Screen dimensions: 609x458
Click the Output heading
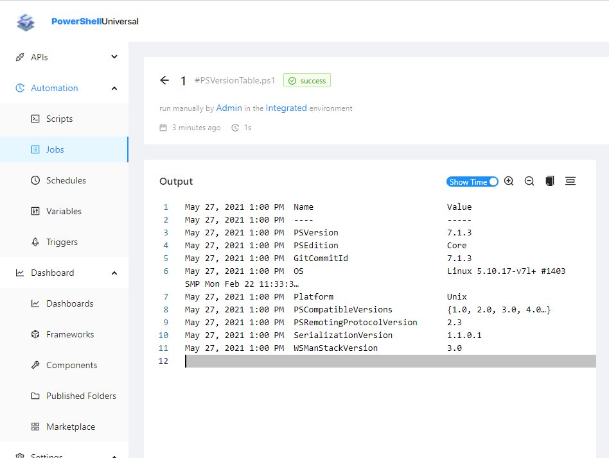point(176,182)
